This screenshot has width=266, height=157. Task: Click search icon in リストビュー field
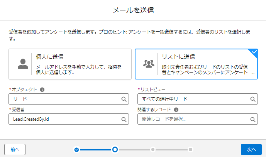point(253,99)
